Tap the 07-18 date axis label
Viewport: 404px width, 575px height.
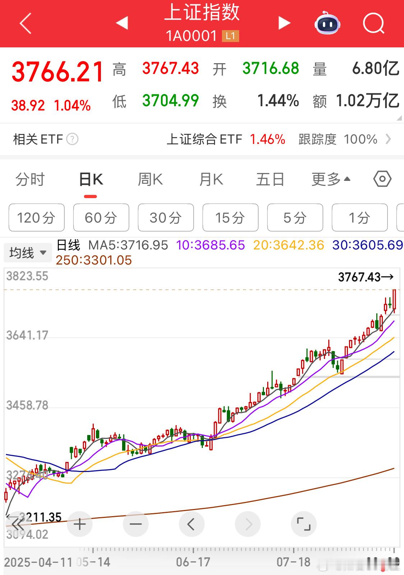click(293, 562)
